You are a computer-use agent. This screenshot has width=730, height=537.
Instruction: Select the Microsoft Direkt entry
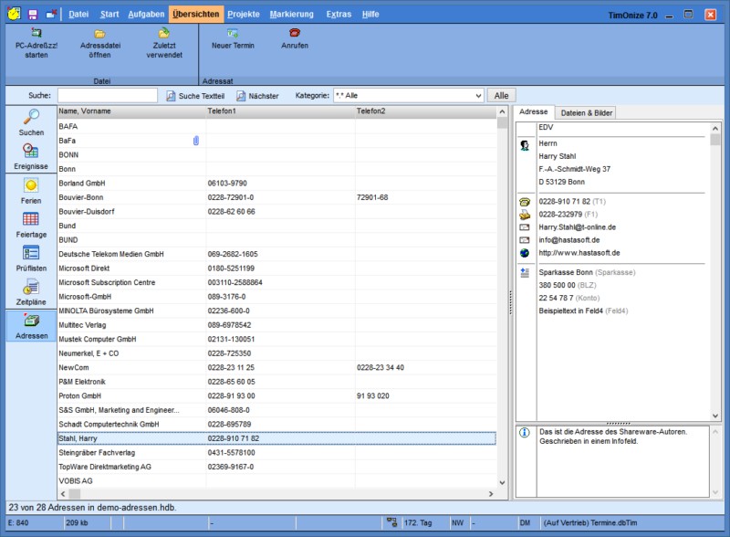point(276,268)
